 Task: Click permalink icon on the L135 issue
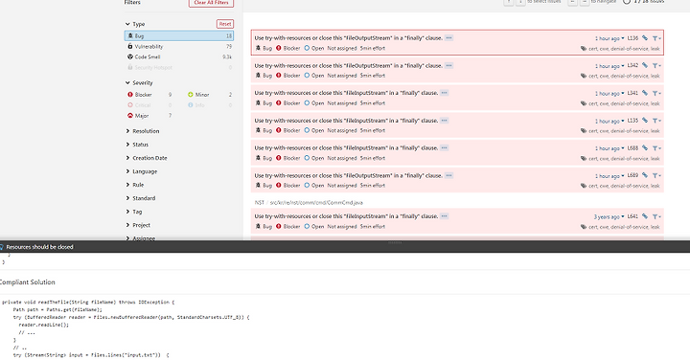pos(645,121)
